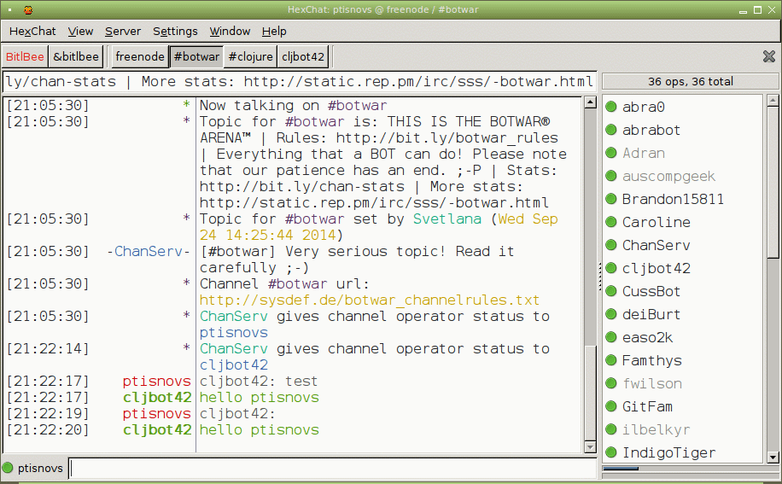Click the green status dot beside Caroline
This screenshot has height=484, width=782.
pyautogui.click(x=611, y=222)
